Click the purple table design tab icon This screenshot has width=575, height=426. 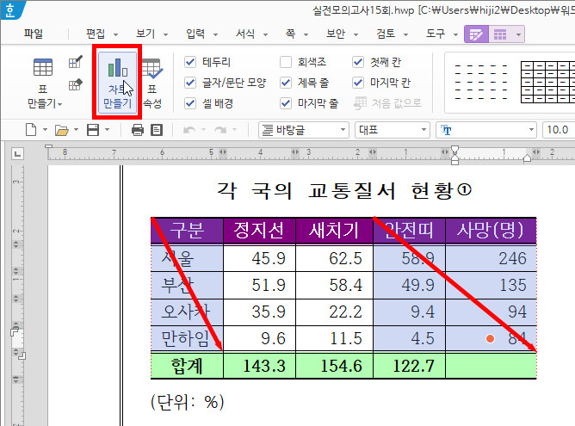[x=476, y=34]
